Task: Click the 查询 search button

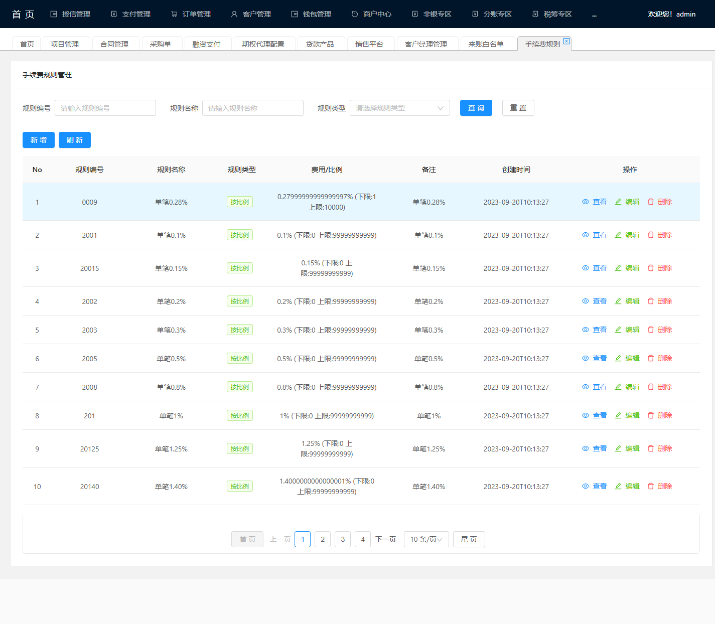Action: 476,108
